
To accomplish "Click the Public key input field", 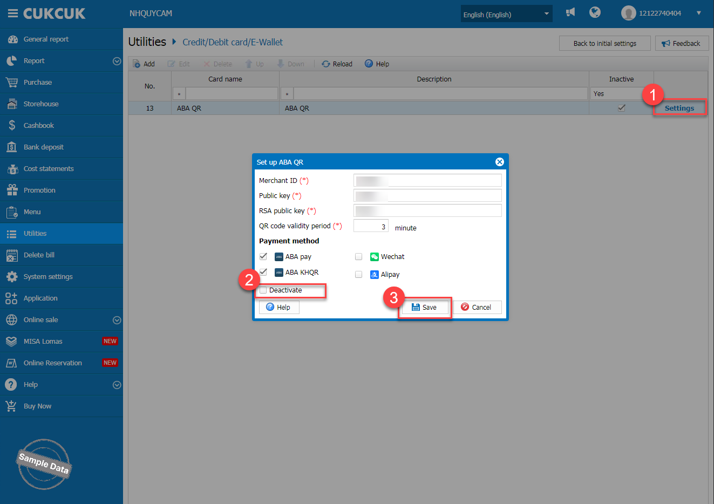I will 427,195.
